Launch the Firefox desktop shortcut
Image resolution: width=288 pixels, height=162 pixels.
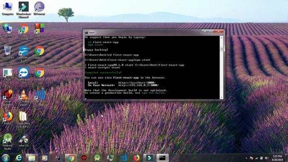click(8, 118)
